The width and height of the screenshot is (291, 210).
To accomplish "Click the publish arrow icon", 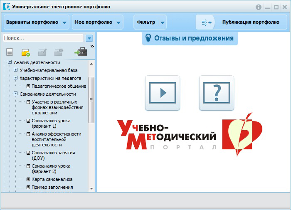I will [x=206, y=22].
